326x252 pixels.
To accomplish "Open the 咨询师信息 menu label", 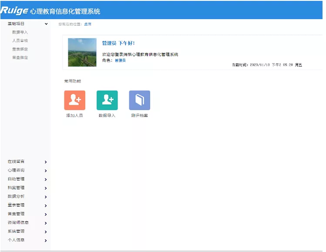I will pyautogui.click(x=18, y=223).
